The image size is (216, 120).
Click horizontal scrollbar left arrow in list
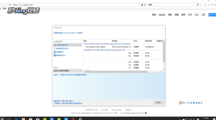point(84,71)
